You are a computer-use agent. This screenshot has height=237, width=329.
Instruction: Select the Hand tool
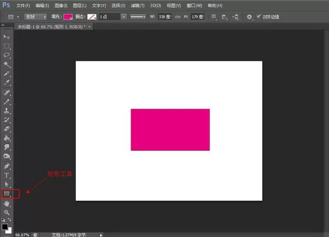(7, 204)
